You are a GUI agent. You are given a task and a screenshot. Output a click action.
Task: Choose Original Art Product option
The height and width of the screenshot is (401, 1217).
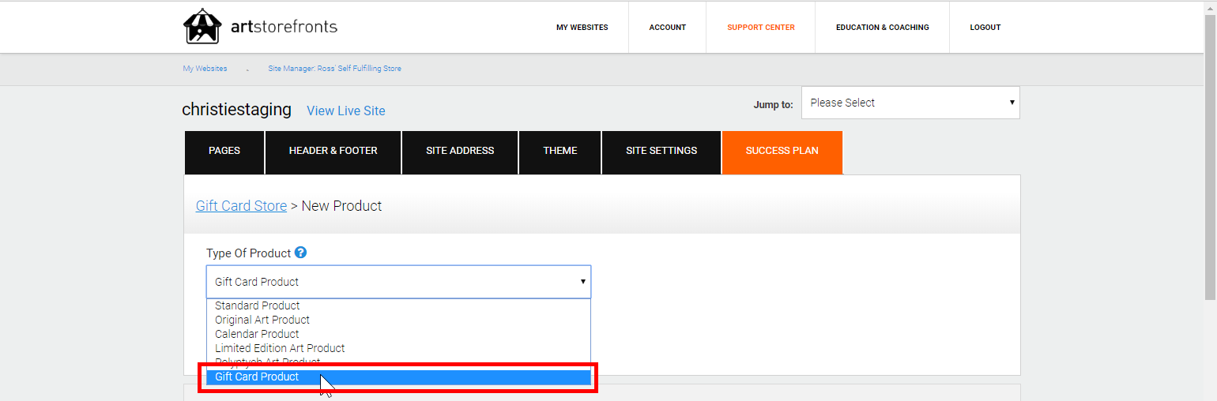coord(262,320)
